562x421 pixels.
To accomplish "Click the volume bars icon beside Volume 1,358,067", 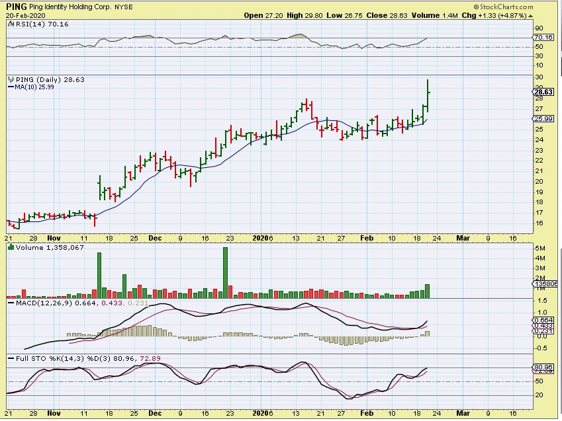I will pos(11,247).
